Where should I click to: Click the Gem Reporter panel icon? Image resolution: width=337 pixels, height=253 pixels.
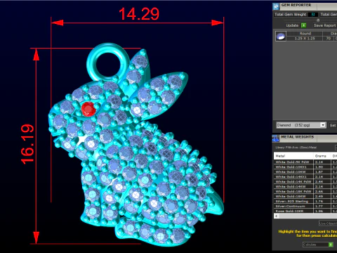coord(276,6)
